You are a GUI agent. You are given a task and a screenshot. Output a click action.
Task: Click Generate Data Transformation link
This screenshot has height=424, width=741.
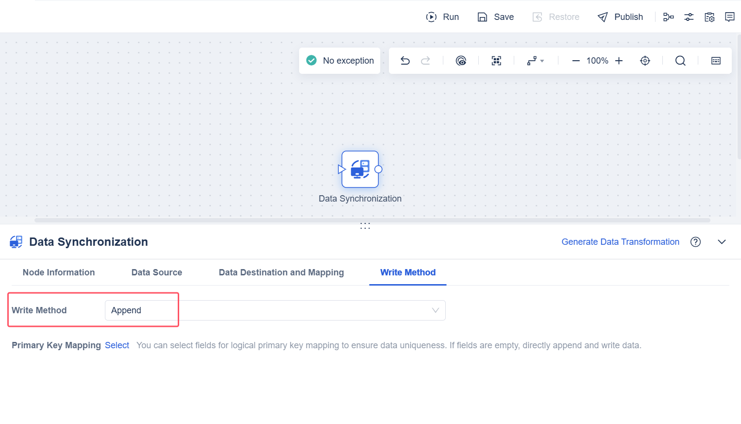(620, 242)
